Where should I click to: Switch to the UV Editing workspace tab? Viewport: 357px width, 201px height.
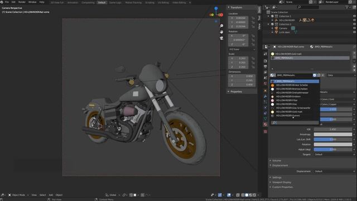tap(163, 2)
